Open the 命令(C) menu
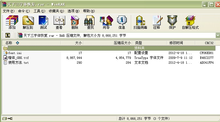This screenshot has width=220, height=122. (24, 11)
